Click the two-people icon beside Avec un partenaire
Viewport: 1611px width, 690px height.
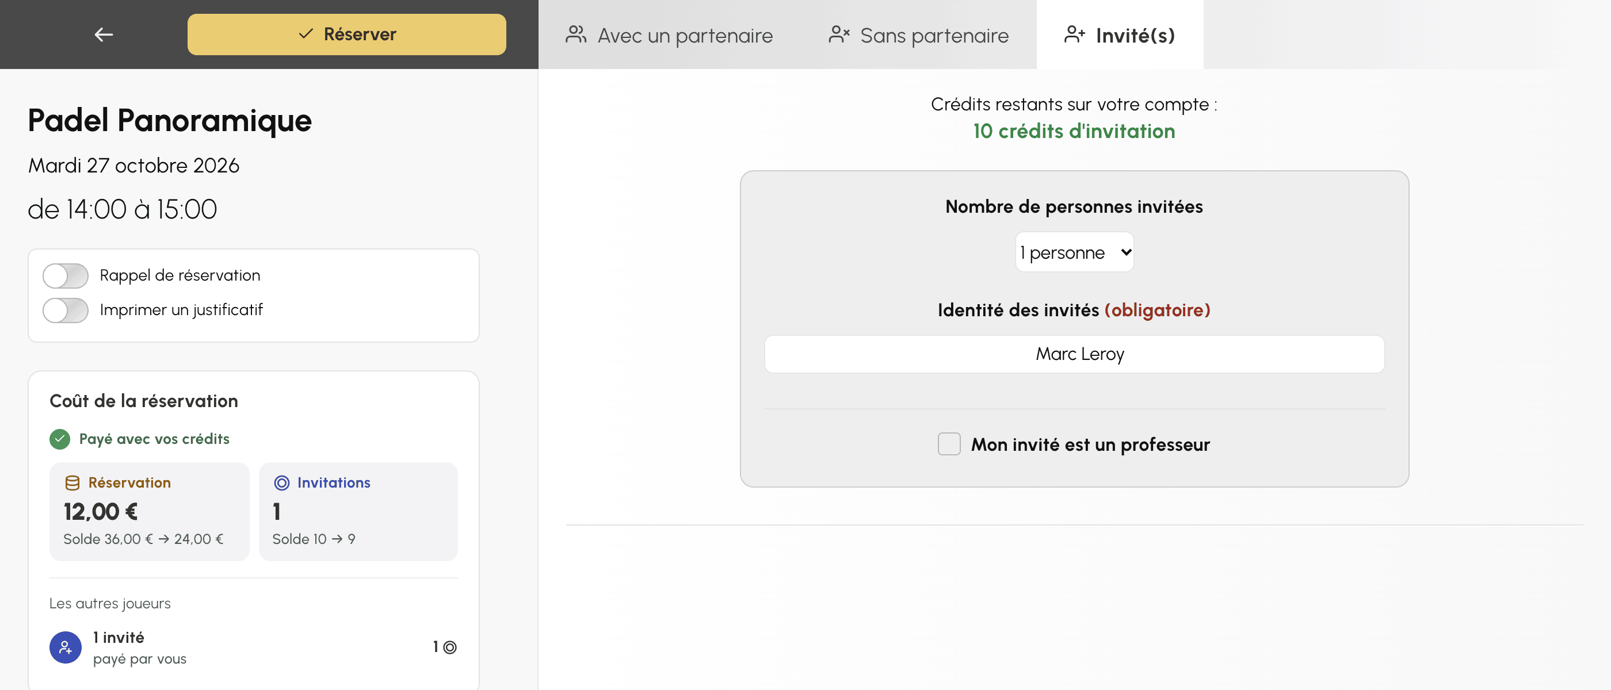coord(576,34)
